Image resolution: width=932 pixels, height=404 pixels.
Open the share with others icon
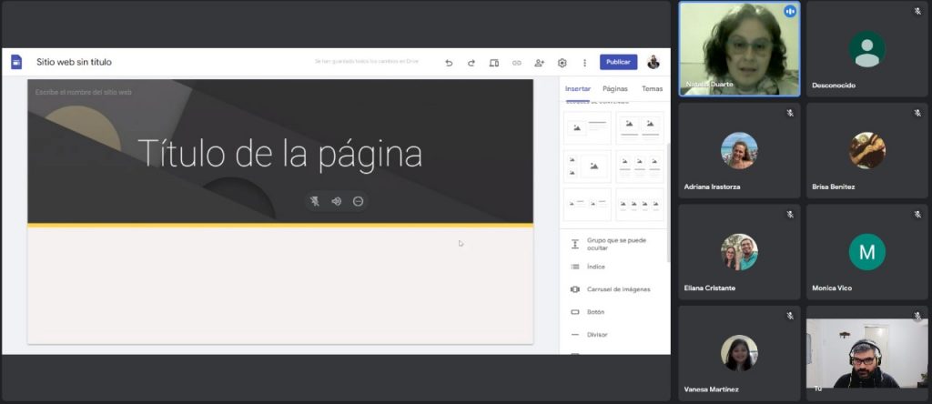pyautogui.click(x=540, y=63)
